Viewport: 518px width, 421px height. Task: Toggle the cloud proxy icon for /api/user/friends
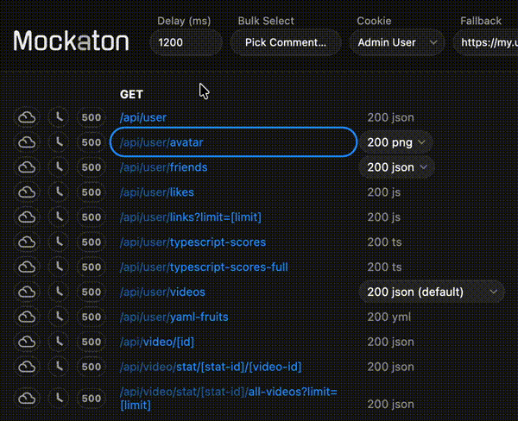pyautogui.click(x=27, y=167)
